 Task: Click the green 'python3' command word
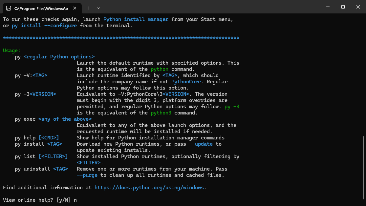coord(161,113)
